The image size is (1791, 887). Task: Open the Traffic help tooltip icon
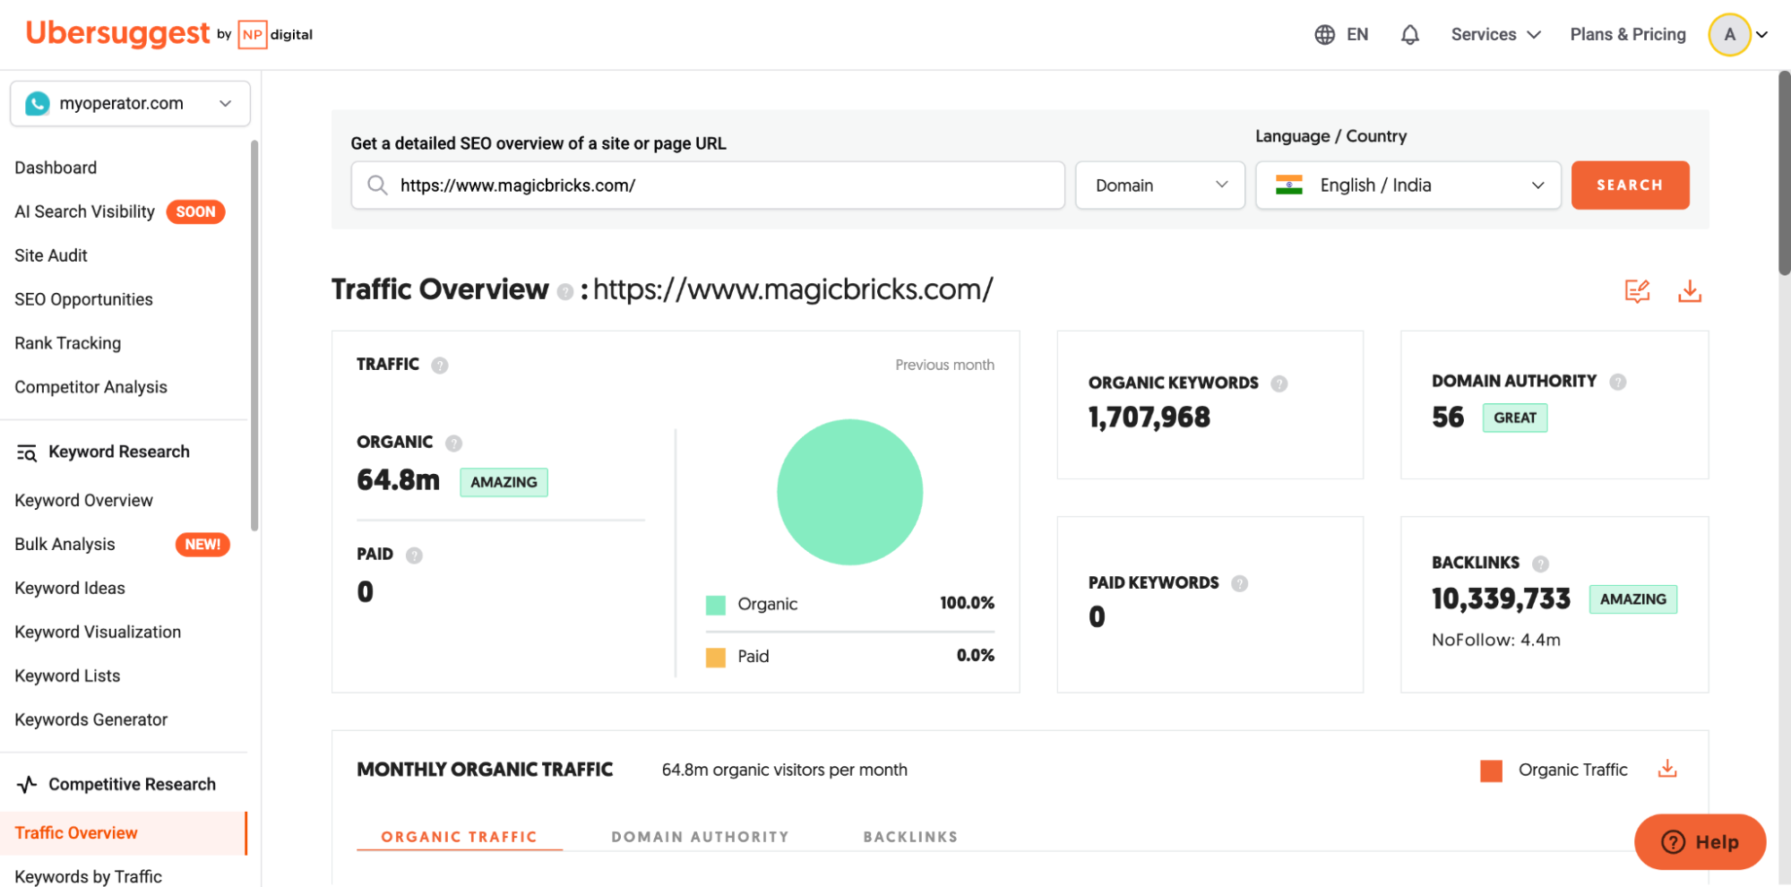click(439, 364)
